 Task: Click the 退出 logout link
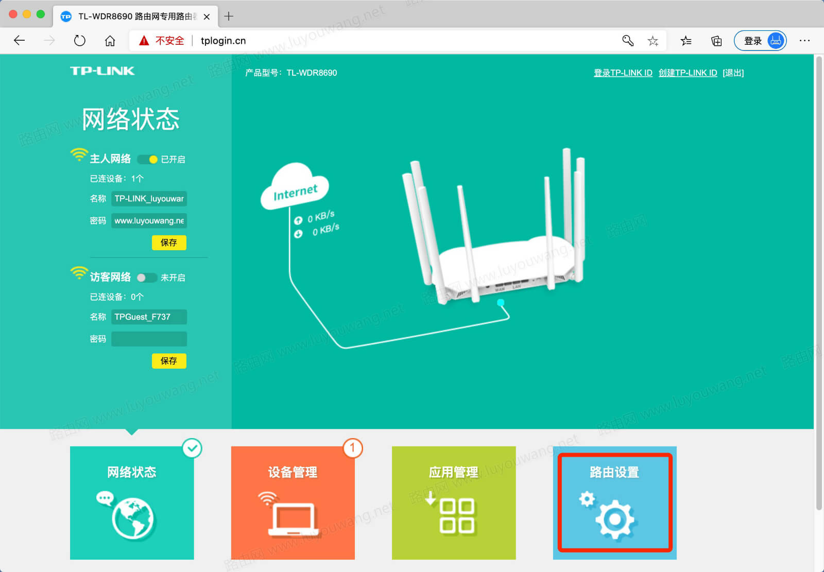coord(733,73)
